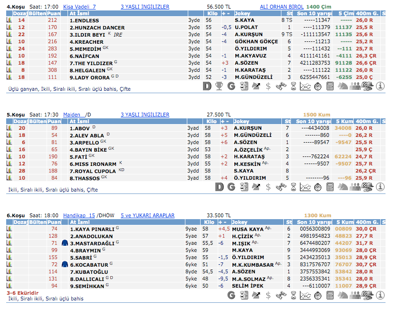405x309 pixels.
Task: Click the horse heads icon under race 4
Action: click(343, 86)
